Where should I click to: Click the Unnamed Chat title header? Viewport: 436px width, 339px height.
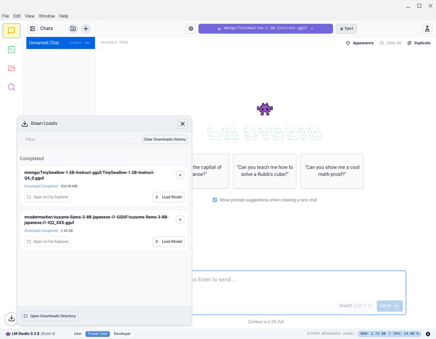(114, 42)
